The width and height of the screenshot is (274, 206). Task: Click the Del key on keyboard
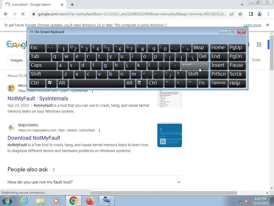tap(203, 57)
